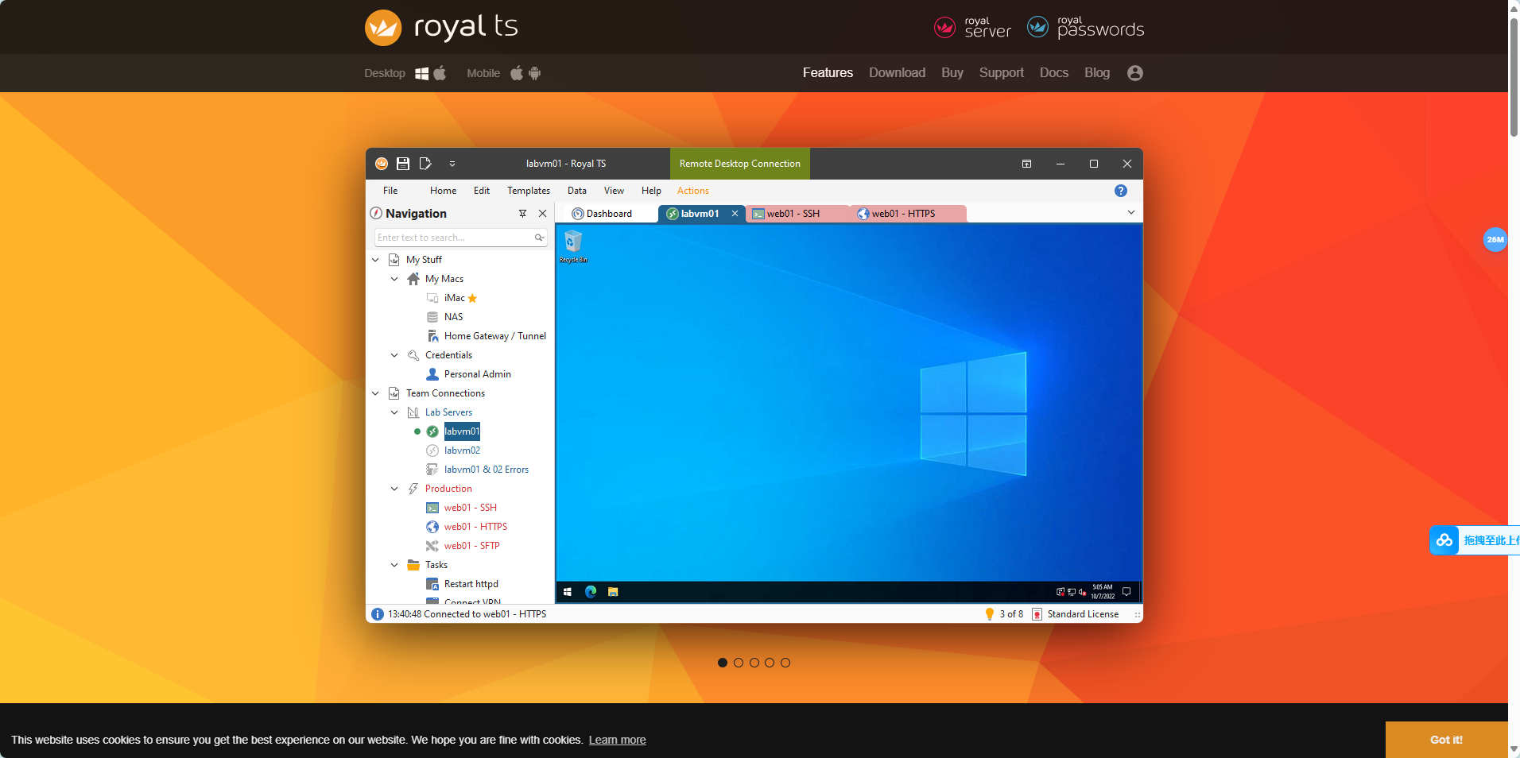Click the Royal TS app icon in title bar
Image resolution: width=1520 pixels, height=758 pixels.
point(382,164)
